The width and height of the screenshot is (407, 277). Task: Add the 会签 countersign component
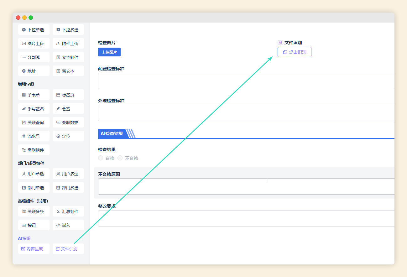[68, 109]
